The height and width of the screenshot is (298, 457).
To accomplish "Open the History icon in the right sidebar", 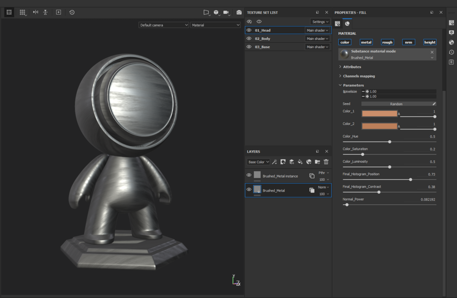I will (x=452, y=52).
